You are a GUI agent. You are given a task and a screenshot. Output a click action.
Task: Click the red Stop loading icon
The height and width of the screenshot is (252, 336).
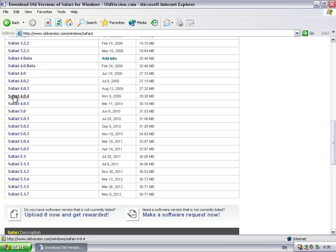click(x=48, y=23)
